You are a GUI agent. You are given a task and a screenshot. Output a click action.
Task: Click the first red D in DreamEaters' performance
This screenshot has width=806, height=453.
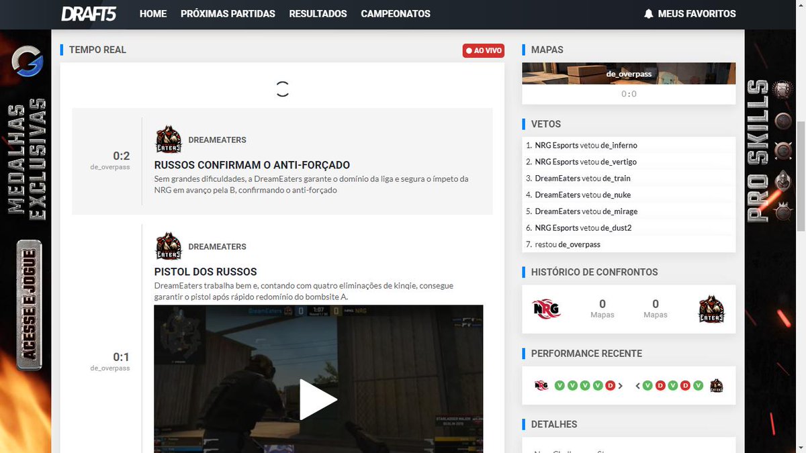(x=660, y=385)
